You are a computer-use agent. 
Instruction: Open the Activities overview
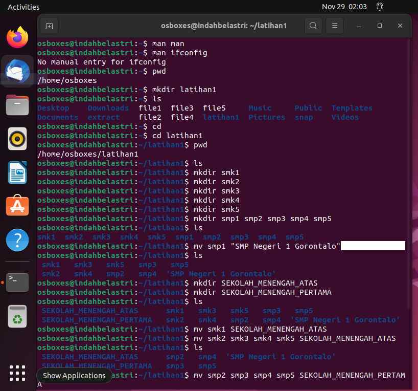click(24, 7)
